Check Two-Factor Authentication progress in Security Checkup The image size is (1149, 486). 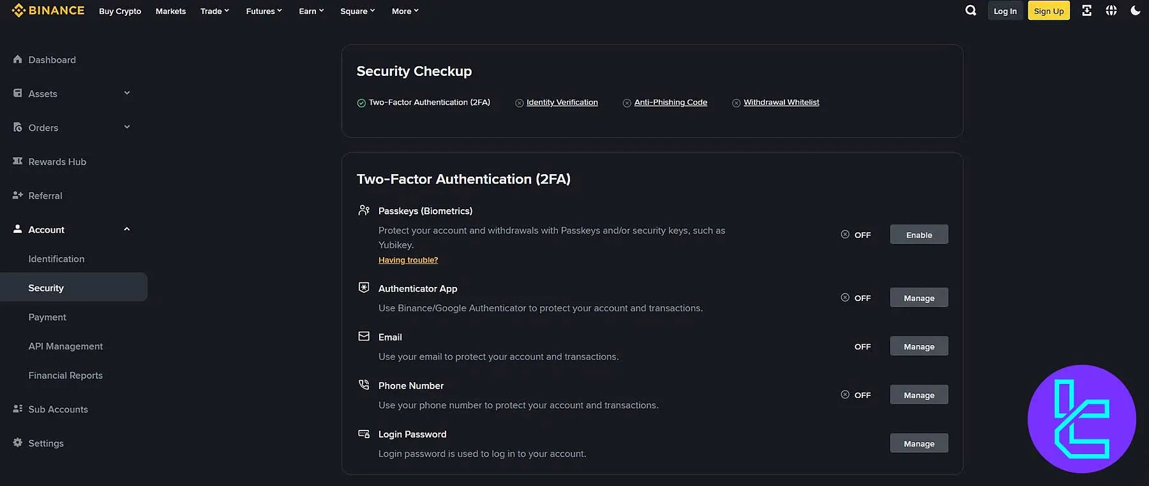point(424,102)
